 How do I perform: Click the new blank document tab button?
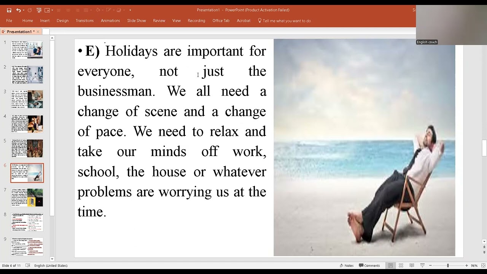[46, 32]
